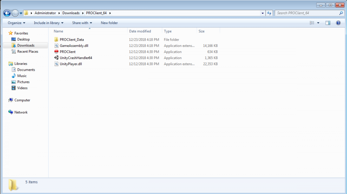347x194 pixels.
Task: Click the PROClient application Pokeball icon
Action: point(57,52)
